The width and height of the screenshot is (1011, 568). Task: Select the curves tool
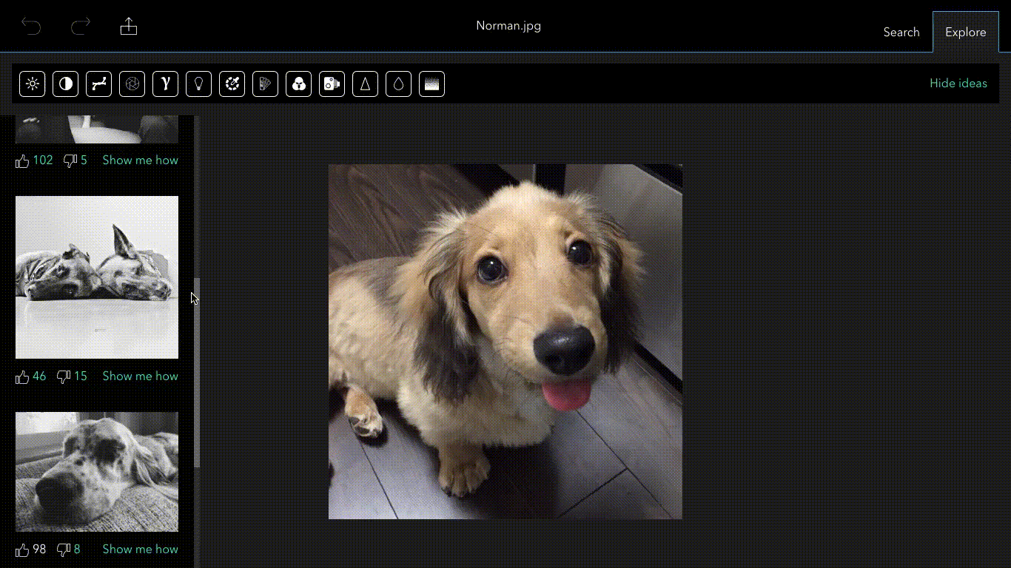pos(98,84)
